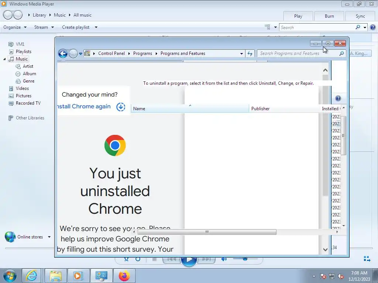Click Programs in the Control Panel breadcrumb
Viewport: 378px width, 283px height.
tap(142, 53)
